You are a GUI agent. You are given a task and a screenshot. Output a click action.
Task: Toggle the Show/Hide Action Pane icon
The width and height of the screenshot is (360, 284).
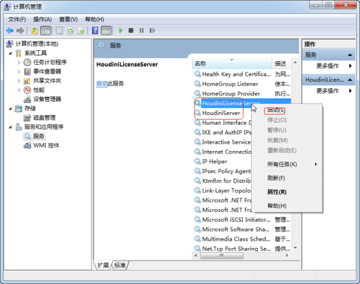(x=106, y=31)
